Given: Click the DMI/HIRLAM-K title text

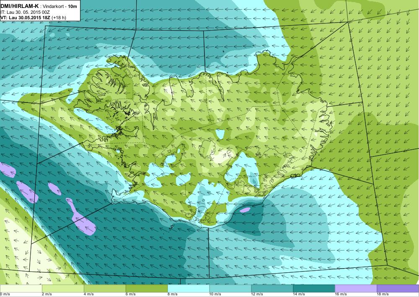Looking at the screenshot, I should 20,6.
